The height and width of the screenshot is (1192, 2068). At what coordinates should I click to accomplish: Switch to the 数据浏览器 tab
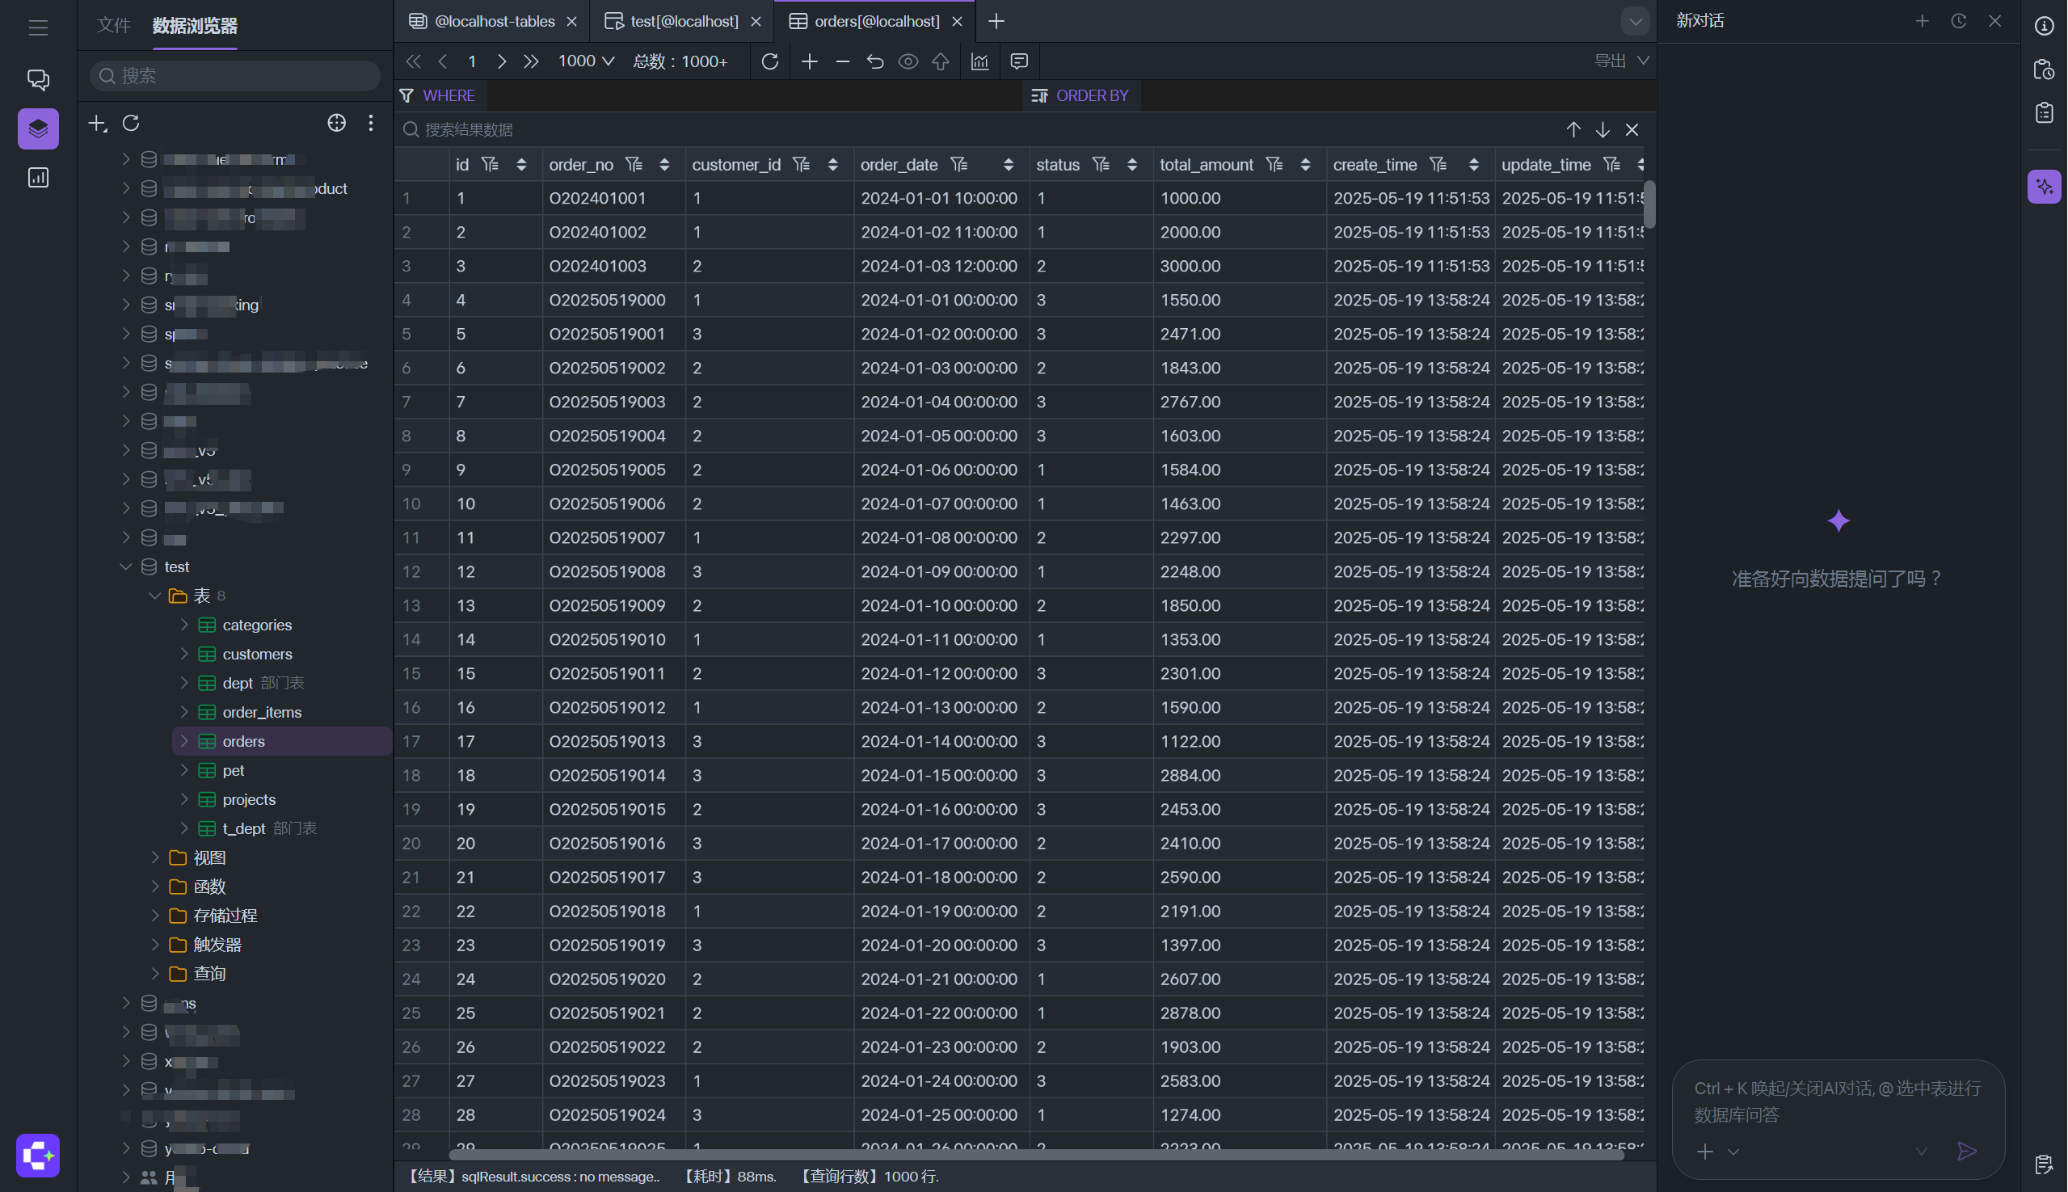[195, 25]
